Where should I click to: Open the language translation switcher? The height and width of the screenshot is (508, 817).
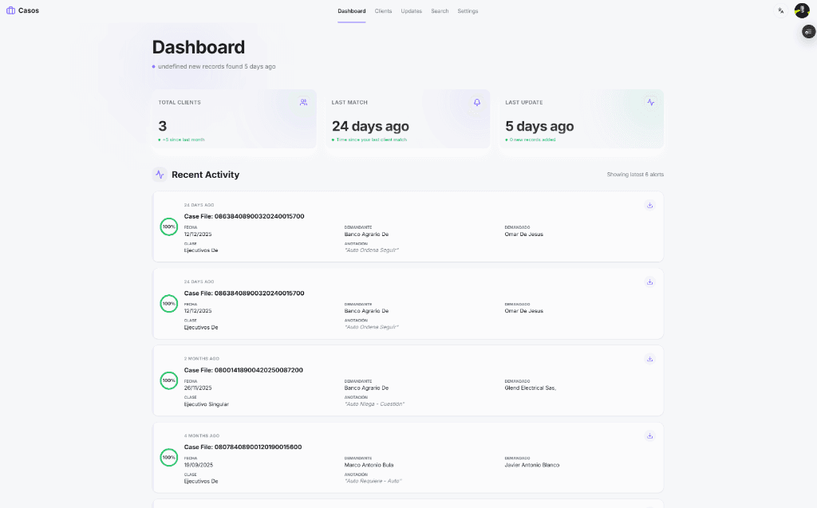pos(781,10)
